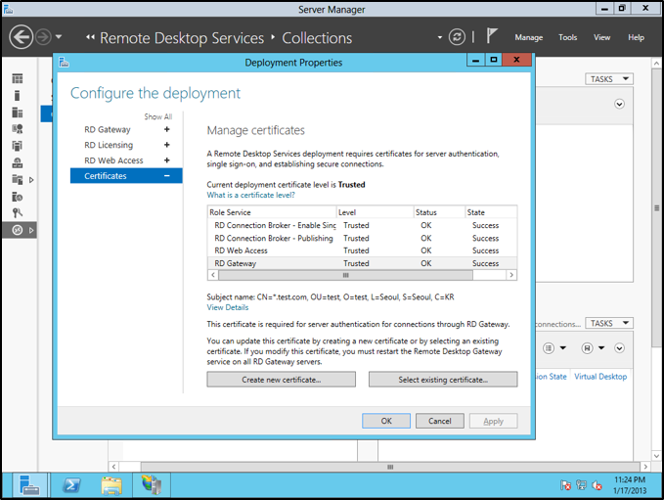Select the Remote Desktop Services sidebar icon
The width and height of the screenshot is (664, 500).
click(17, 230)
